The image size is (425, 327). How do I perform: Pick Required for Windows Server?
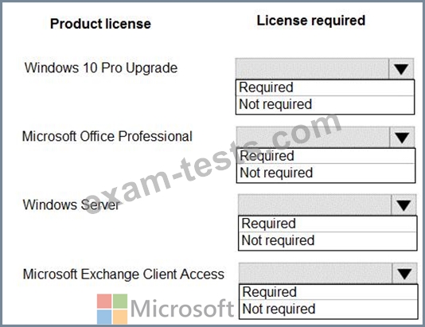pos(327,224)
